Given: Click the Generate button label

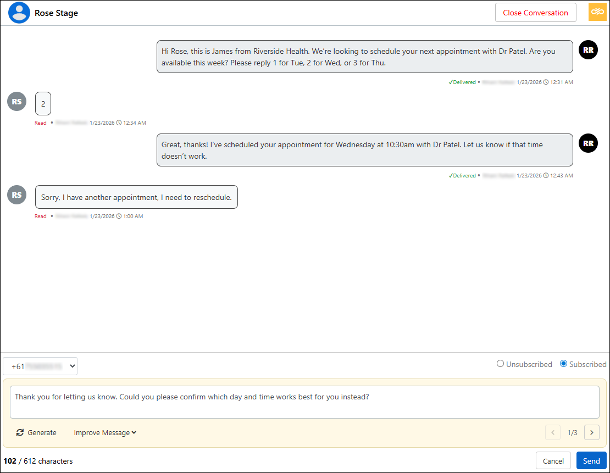Looking at the screenshot, I should click(x=42, y=432).
